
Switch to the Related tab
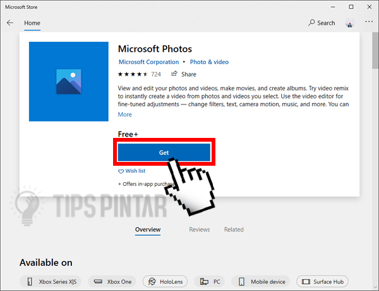click(234, 230)
